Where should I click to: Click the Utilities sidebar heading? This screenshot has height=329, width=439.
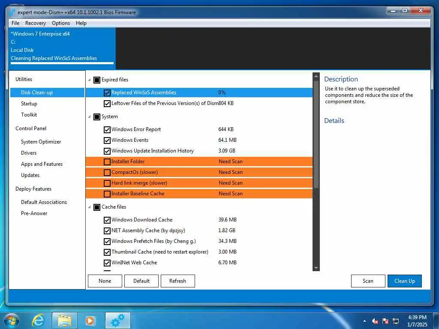click(24, 79)
